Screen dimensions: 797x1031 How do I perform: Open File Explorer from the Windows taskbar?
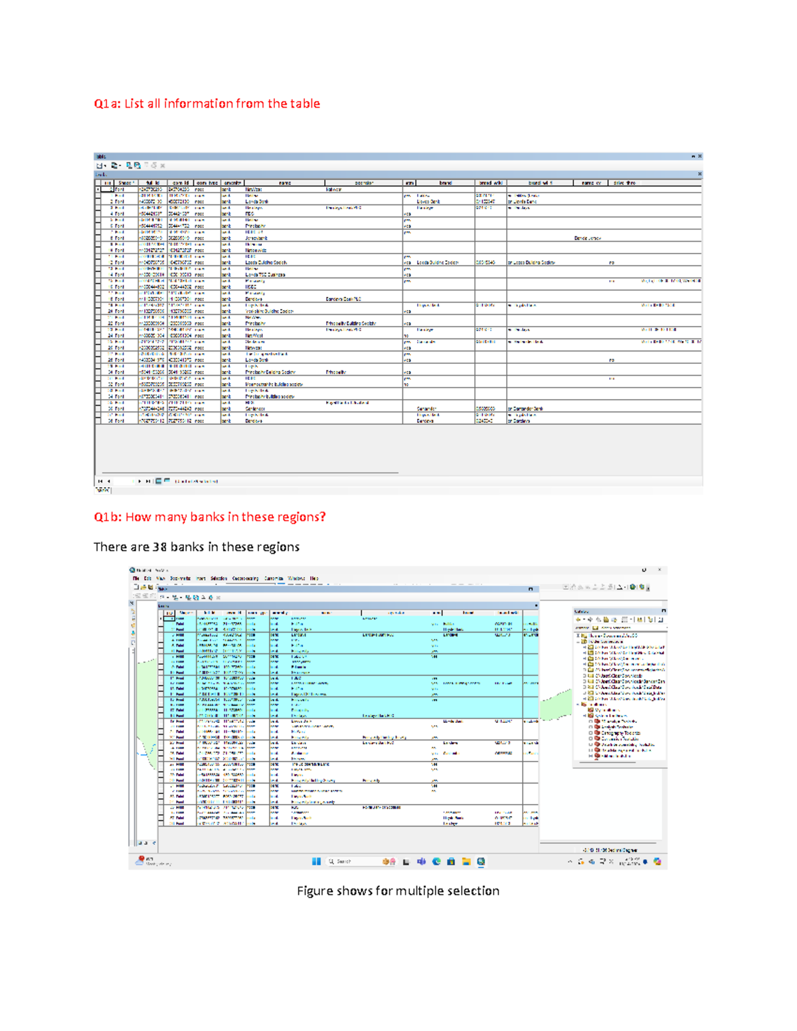pos(466,862)
